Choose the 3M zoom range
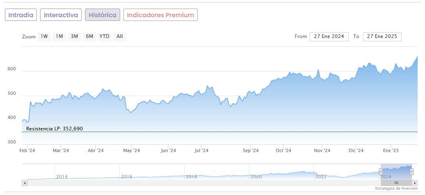This screenshot has height=195, width=425. tap(74, 36)
